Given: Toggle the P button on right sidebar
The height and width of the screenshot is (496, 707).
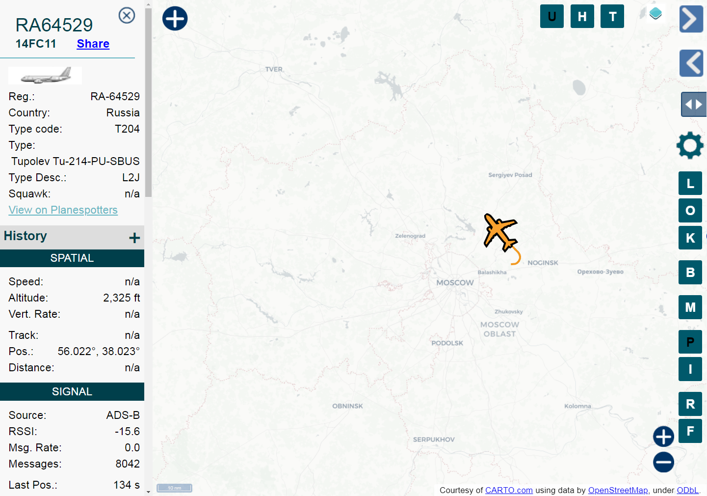Looking at the screenshot, I should pyautogui.click(x=690, y=342).
